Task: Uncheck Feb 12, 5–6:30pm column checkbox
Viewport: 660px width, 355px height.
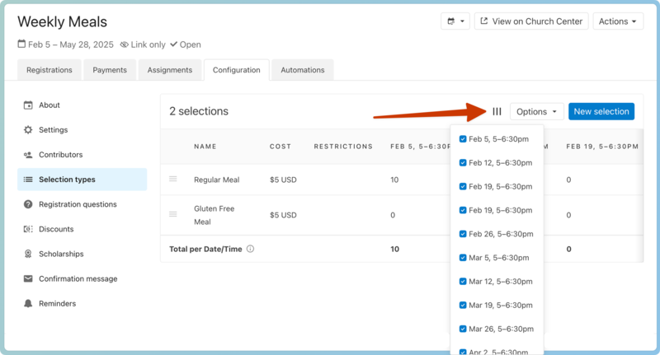Action: [463, 162]
